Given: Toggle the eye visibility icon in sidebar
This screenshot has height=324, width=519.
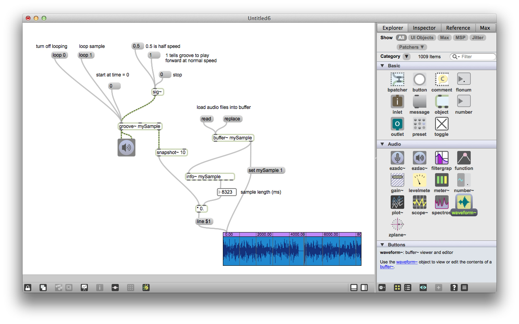Looking at the screenshot, I should 423,288.
